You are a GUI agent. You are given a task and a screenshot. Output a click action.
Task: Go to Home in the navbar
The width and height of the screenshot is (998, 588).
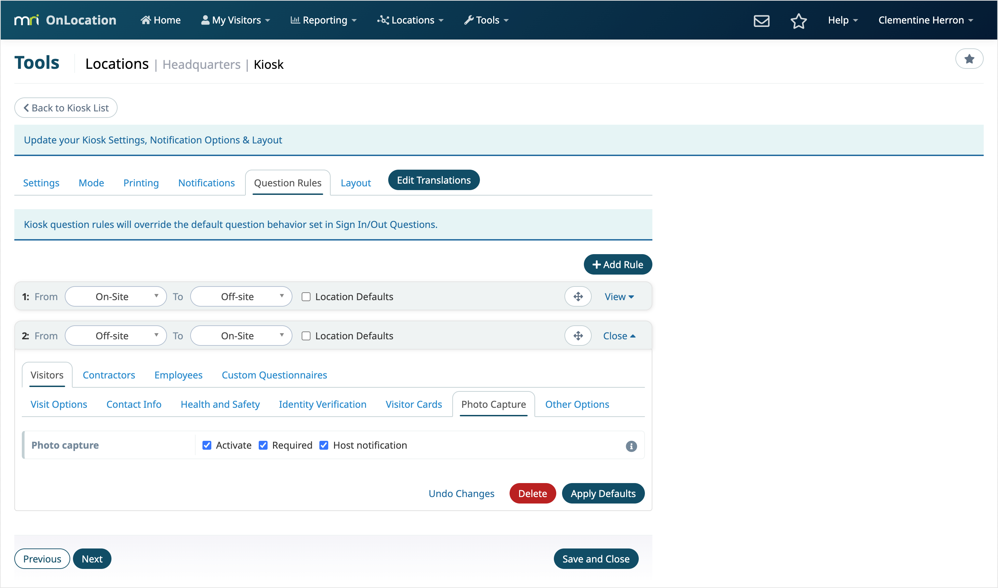(x=161, y=20)
